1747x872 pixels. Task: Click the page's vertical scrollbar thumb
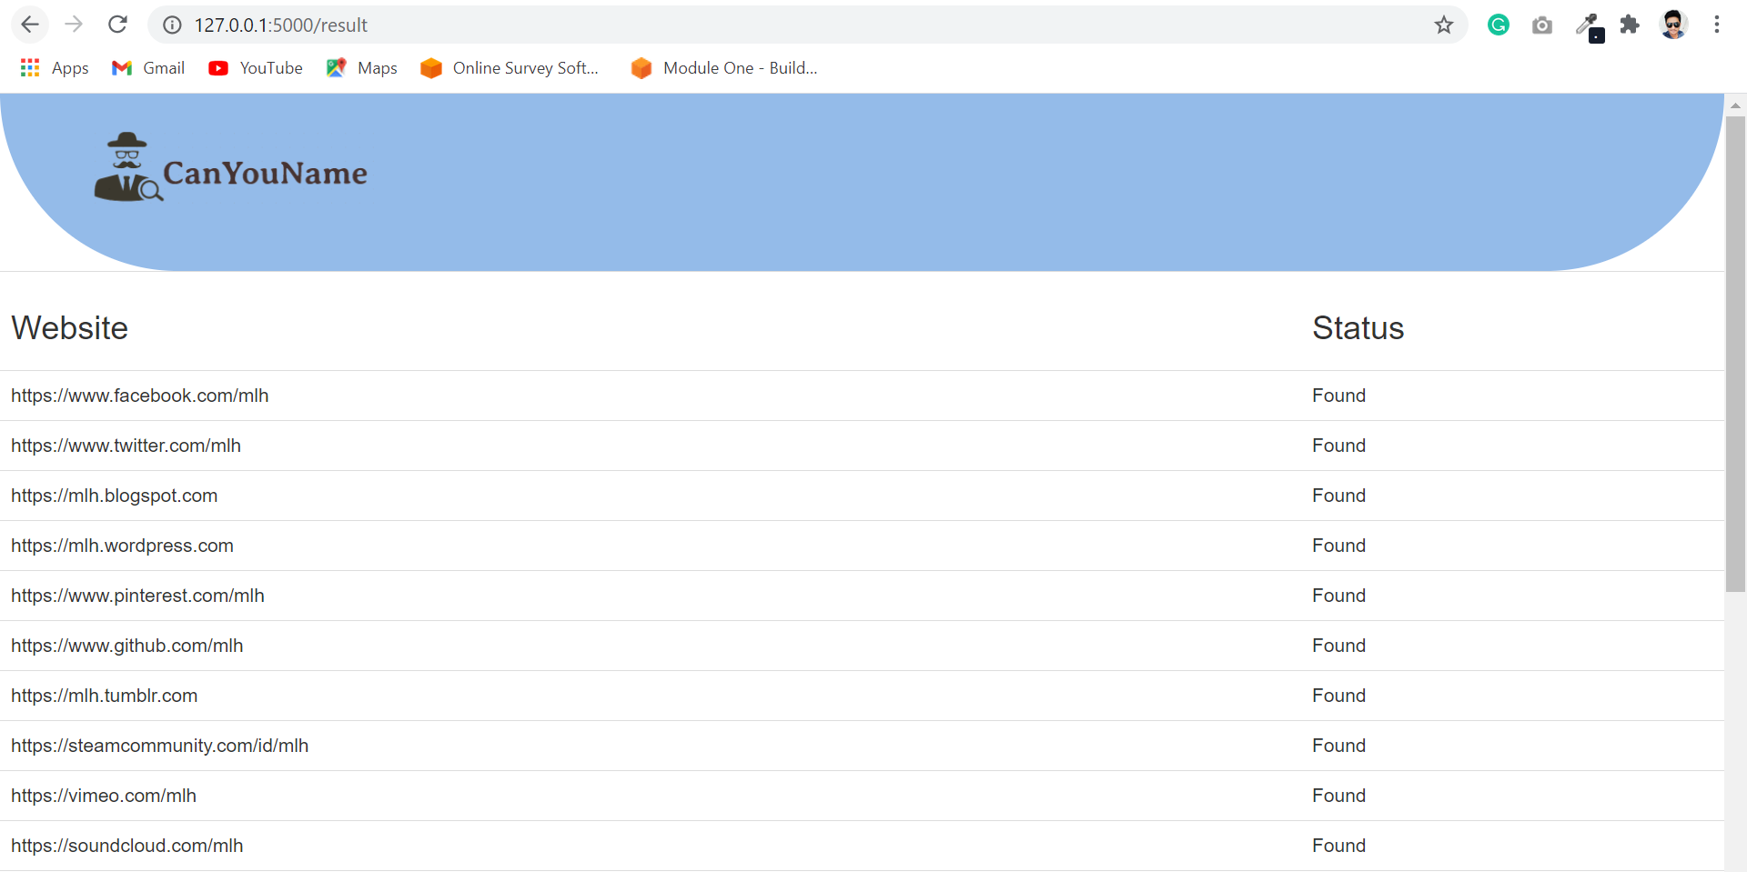(1735, 354)
